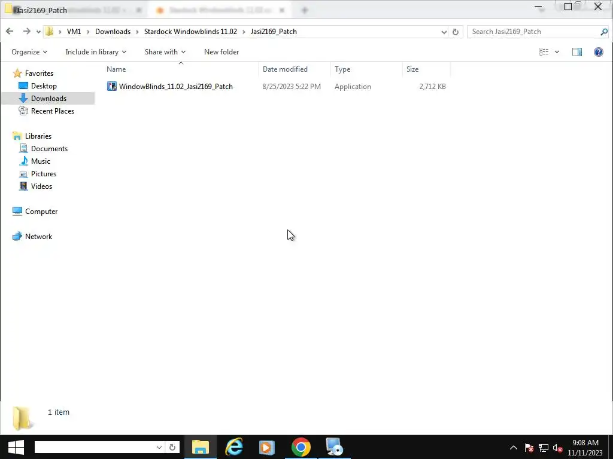The height and width of the screenshot is (459, 613).
Task: Open Explorer help button
Action: click(599, 52)
